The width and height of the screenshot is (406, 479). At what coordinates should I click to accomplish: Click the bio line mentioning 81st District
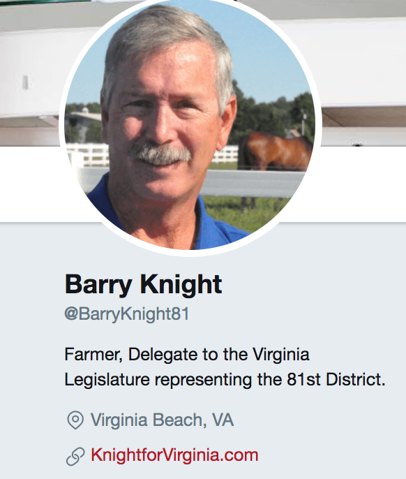(225, 380)
